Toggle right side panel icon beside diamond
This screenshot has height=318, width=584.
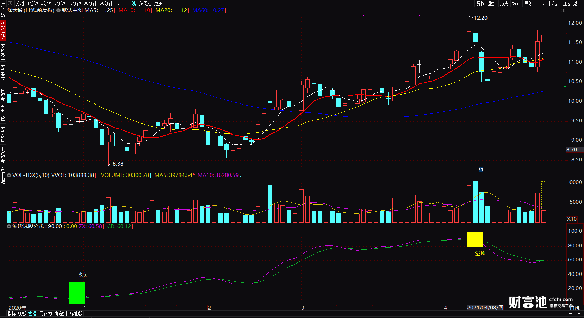pos(563,11)
